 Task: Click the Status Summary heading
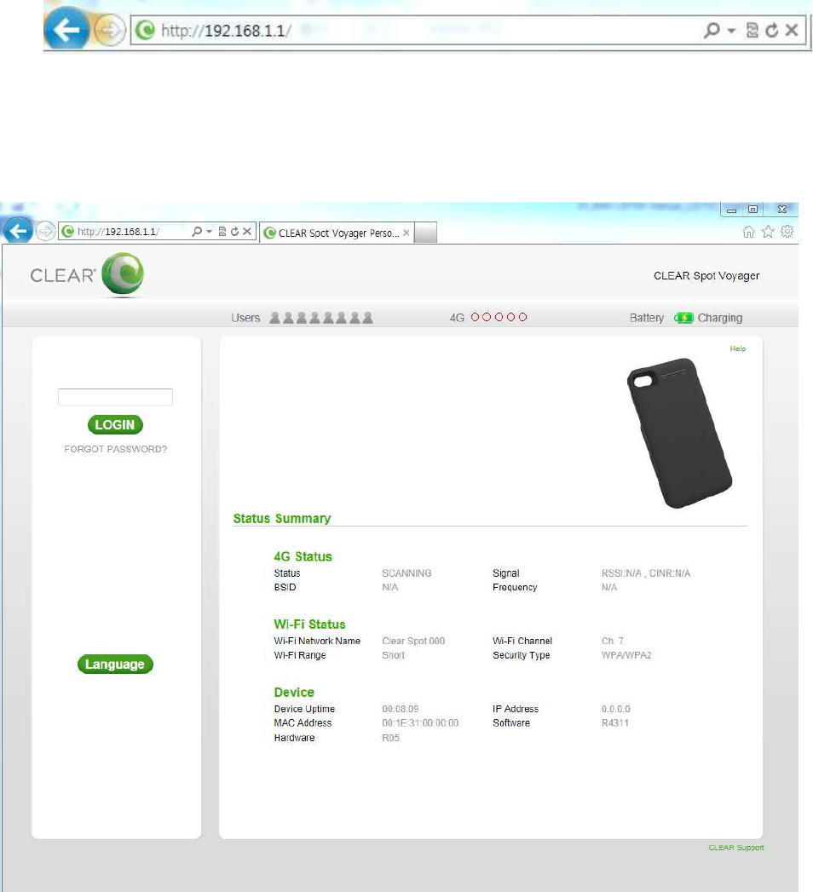282,518
